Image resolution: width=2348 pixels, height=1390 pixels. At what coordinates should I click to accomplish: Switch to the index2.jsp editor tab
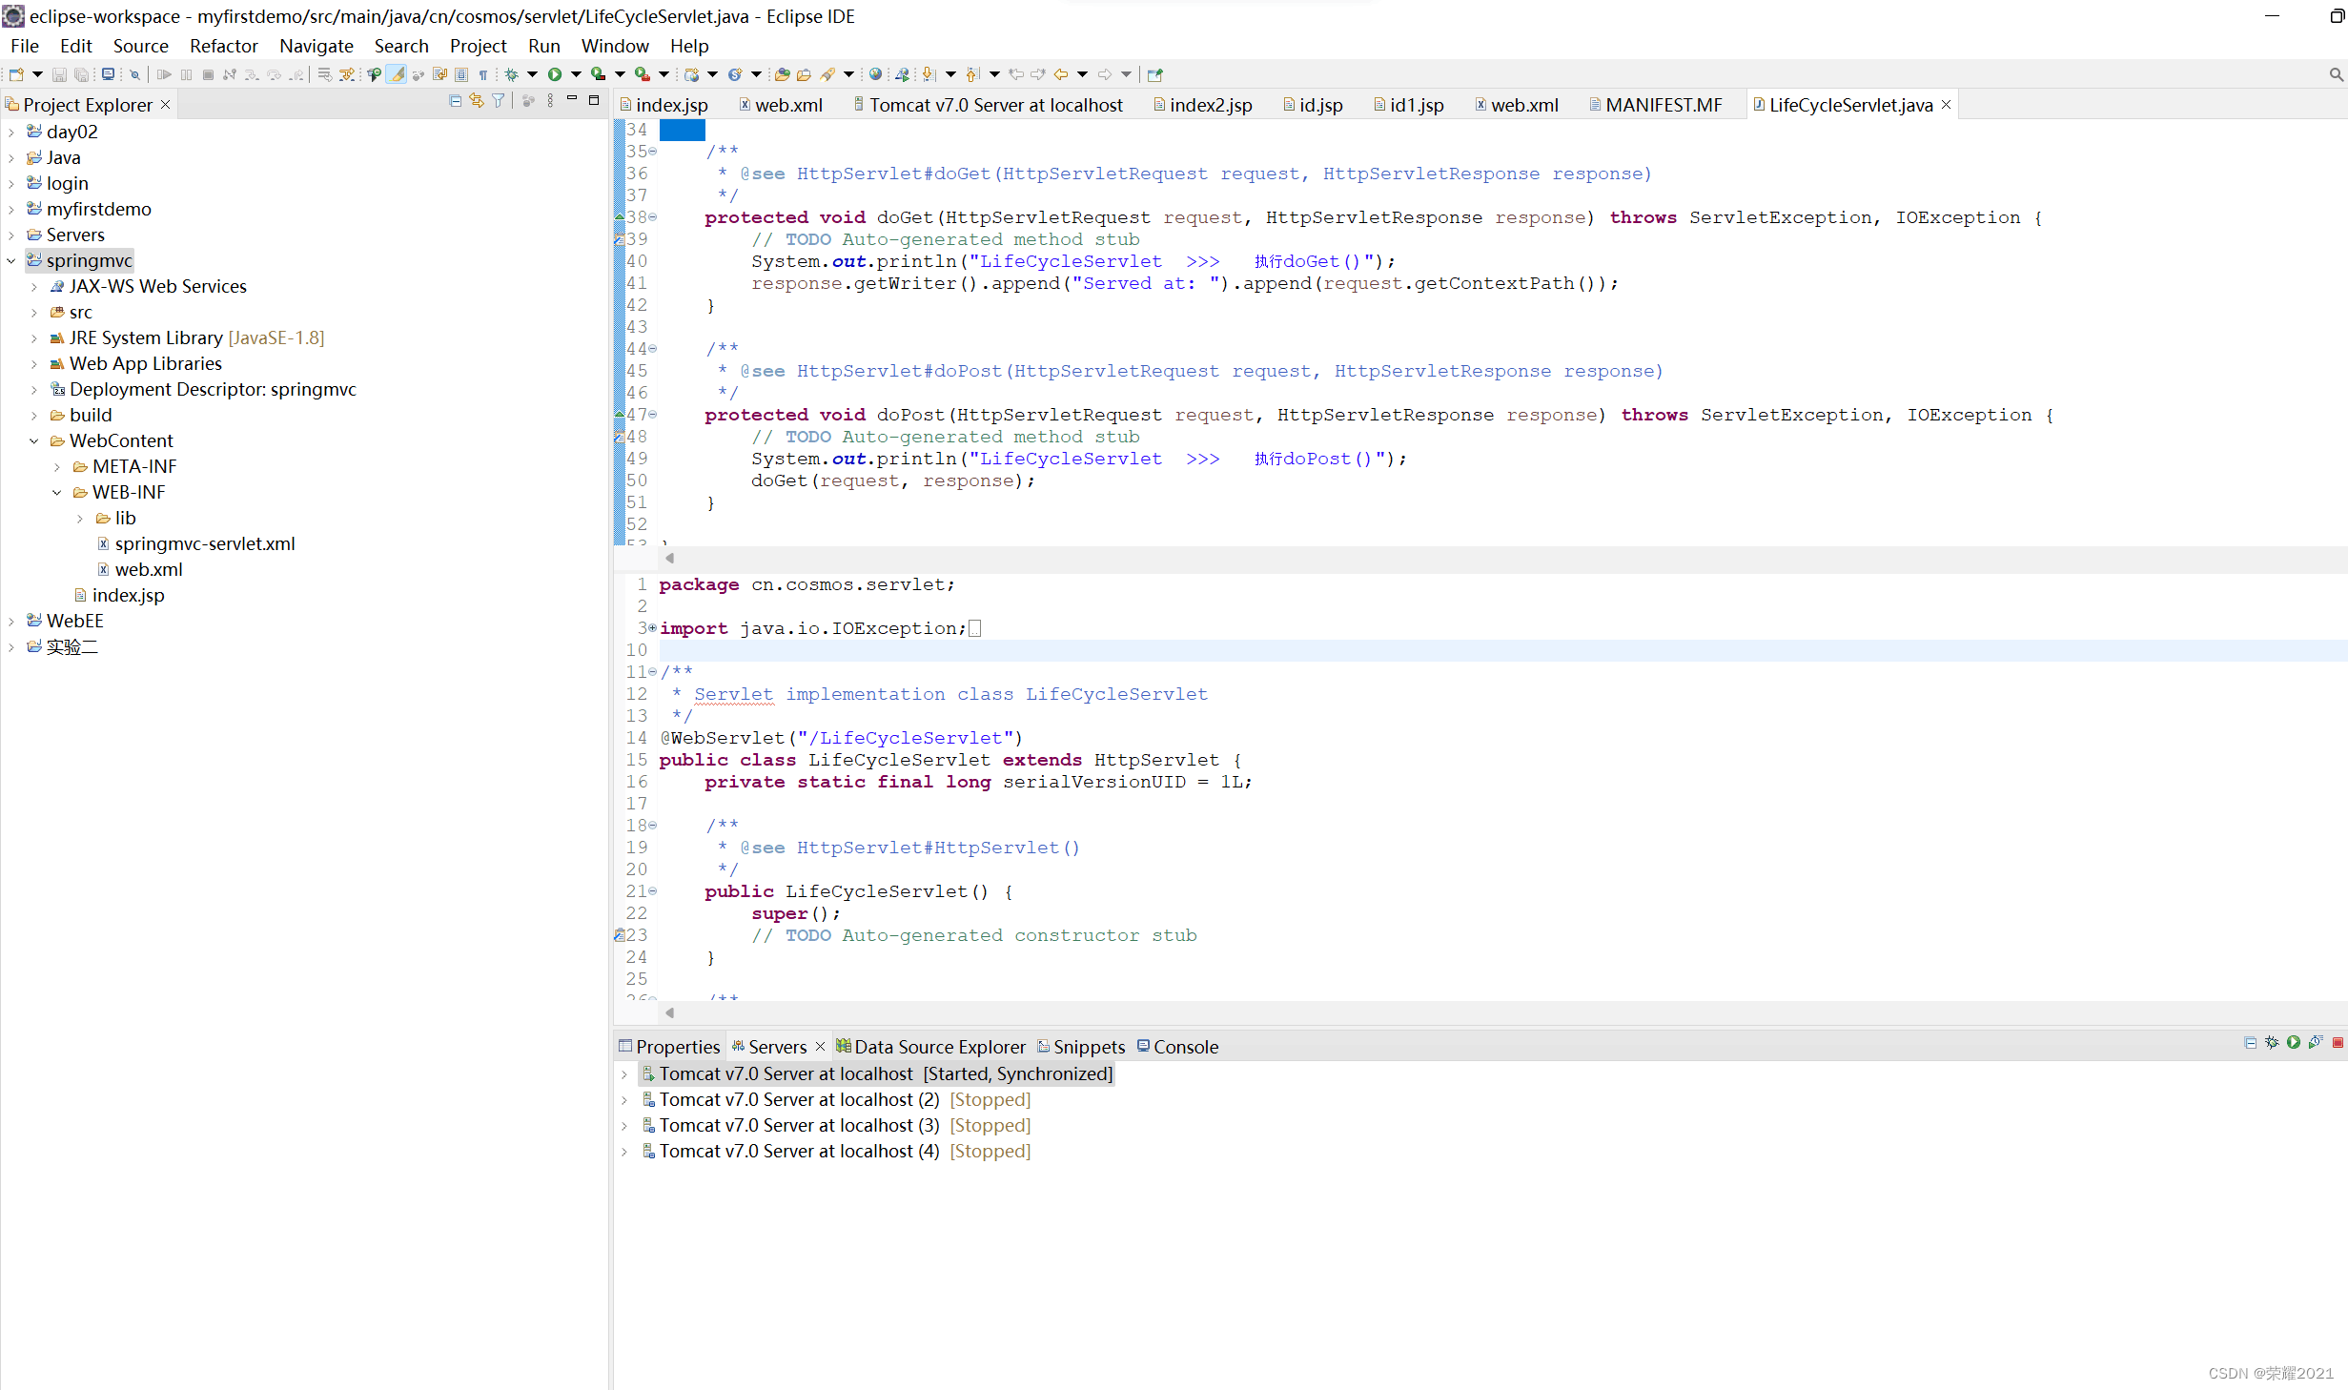(1202, 105)
